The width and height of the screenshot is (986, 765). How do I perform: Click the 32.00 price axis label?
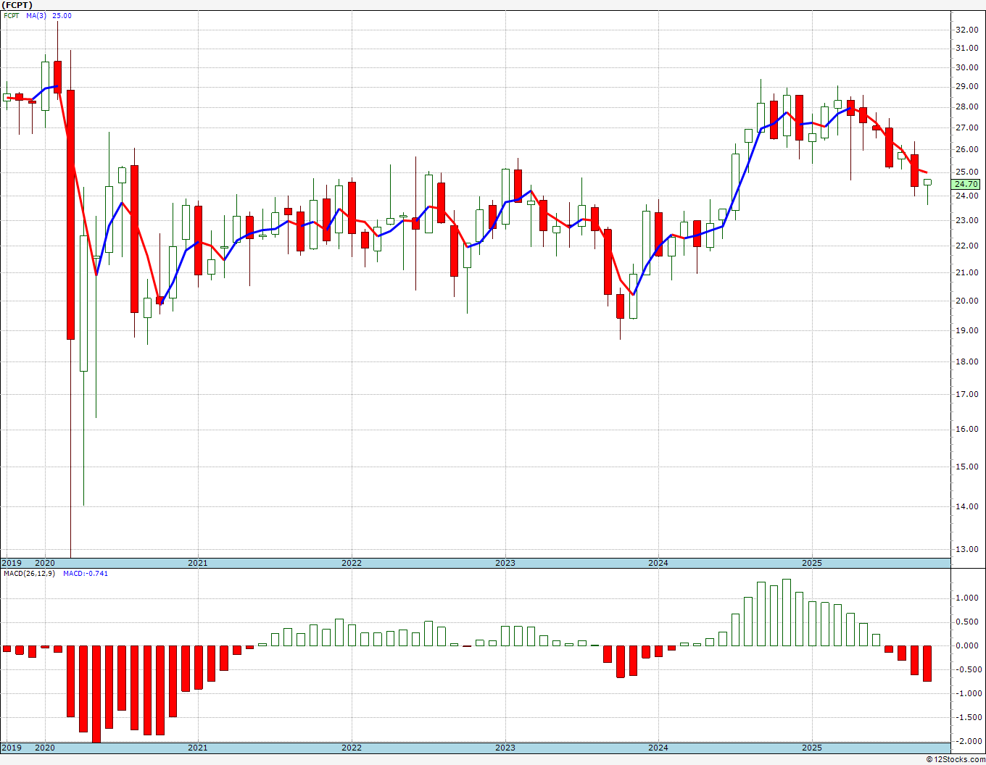coord(966,30)
